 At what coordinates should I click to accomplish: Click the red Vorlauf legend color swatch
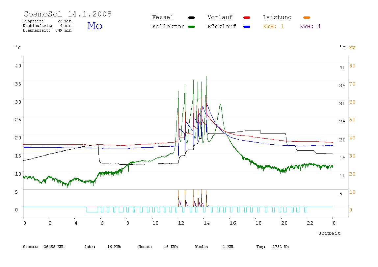247,17
